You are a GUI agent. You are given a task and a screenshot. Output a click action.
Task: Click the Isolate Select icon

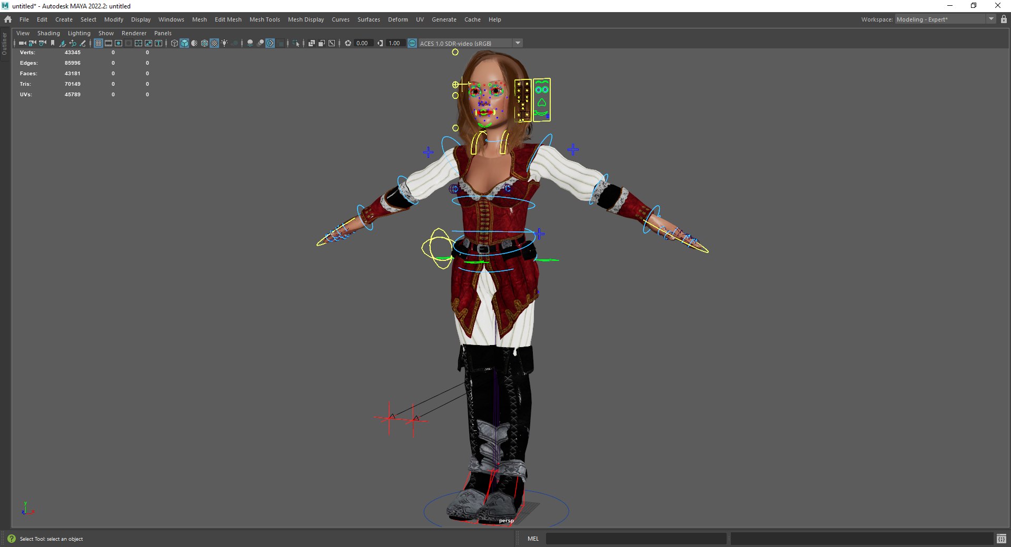pos(296,43)
